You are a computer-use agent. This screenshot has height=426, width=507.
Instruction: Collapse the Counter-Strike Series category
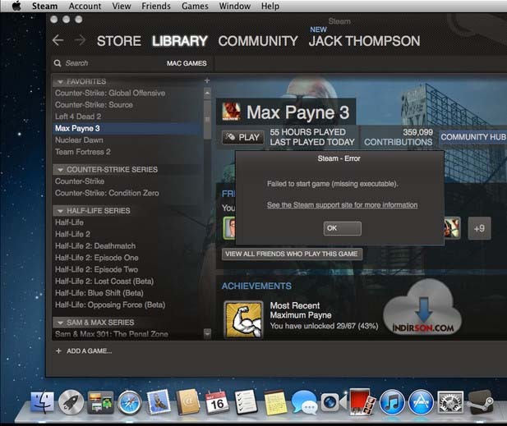coord(60,170)
